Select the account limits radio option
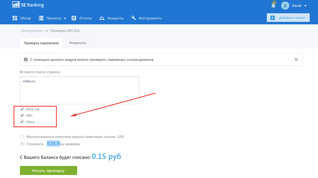 [22, 137]
